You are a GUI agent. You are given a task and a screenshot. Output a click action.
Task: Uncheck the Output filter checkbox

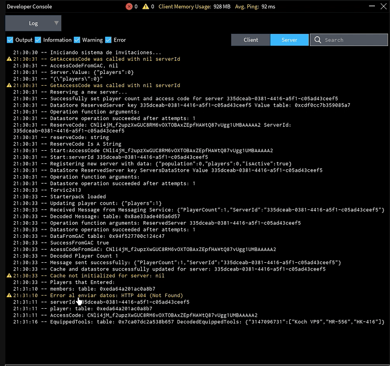[x=10, y=40]
